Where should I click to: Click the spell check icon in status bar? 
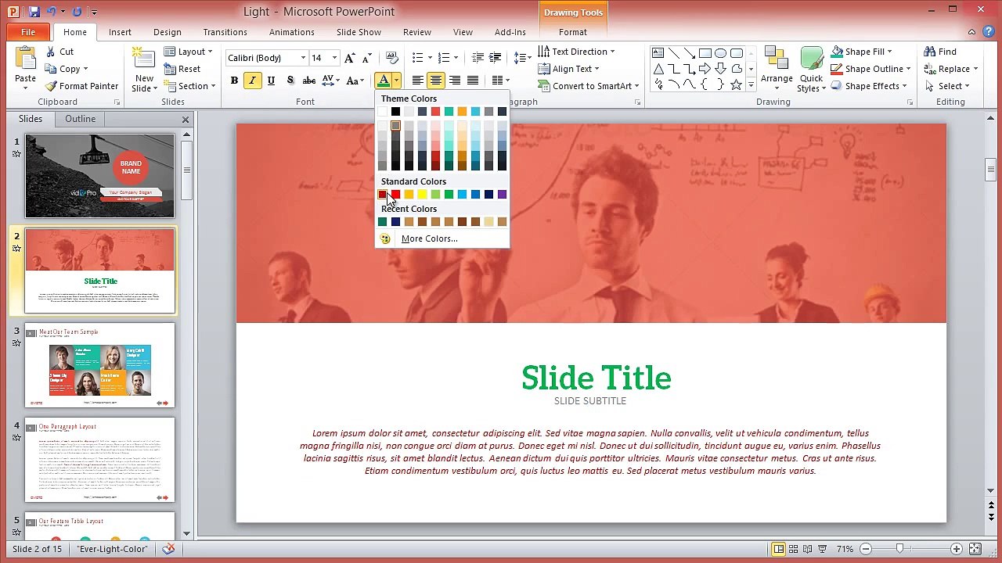tap(168, 549)
